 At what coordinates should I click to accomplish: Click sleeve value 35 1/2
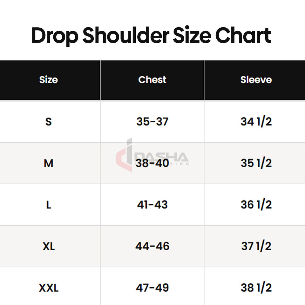coord(256,163)
